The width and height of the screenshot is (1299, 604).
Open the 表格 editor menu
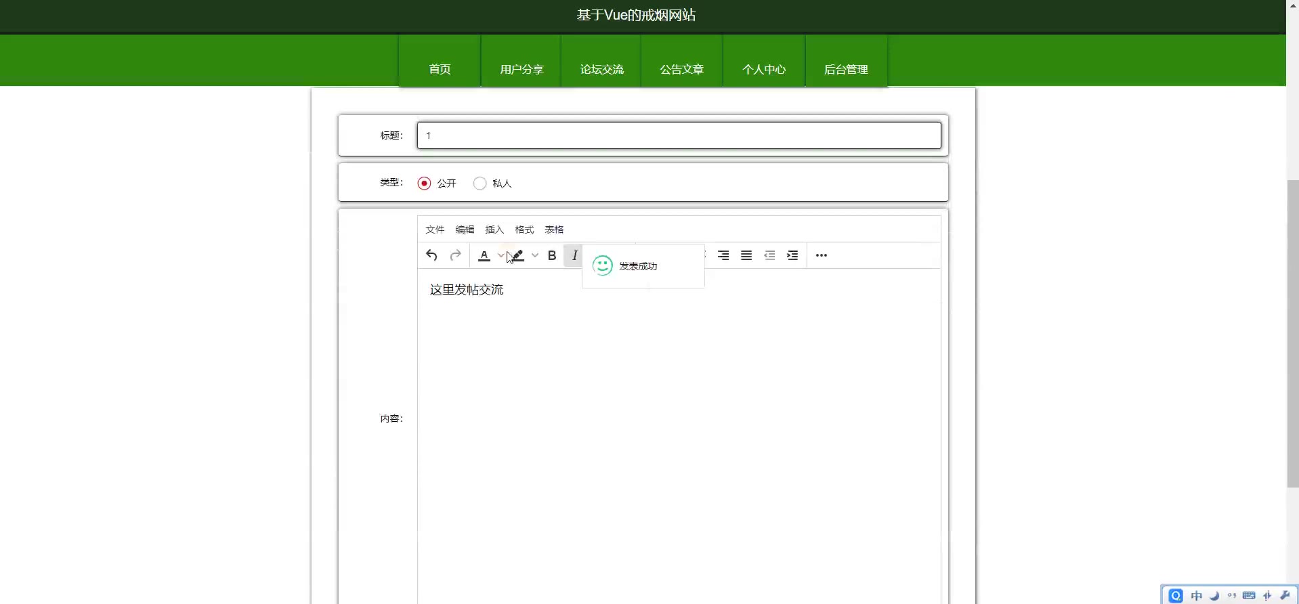pyautogui.click(x=554, y=230)
